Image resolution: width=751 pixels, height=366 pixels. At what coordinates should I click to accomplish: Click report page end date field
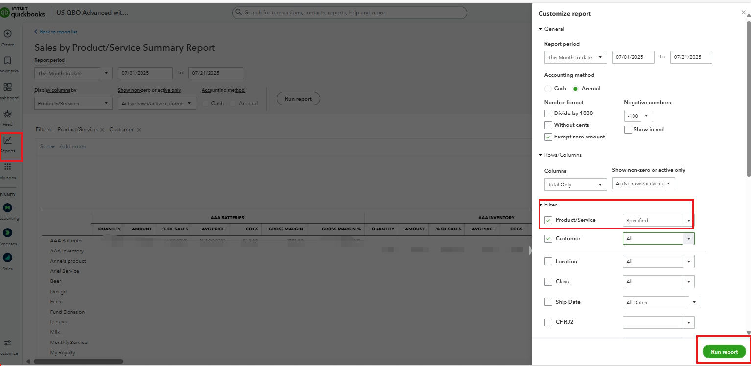tap(216, 73)
